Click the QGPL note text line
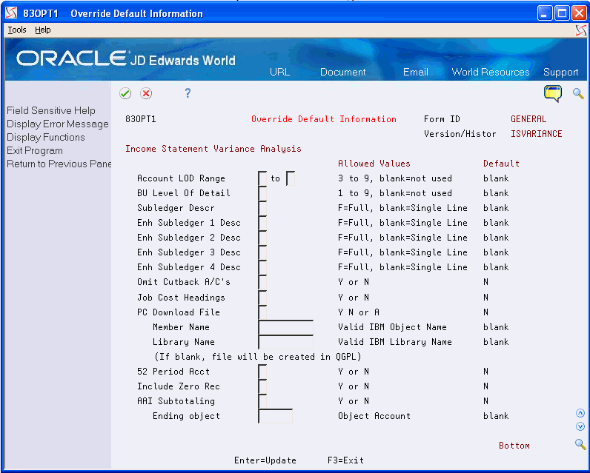The width and height of the screenshot is (590, 473). tap(258, 357)
